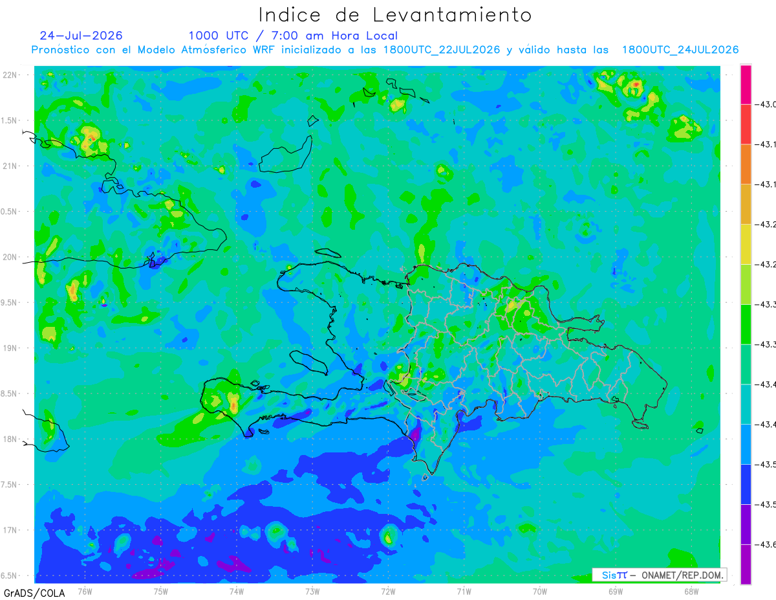Image resolution: width=776 pixels, height=600 pixels.
Task: Click the '7.5N' latitude label
Action: 9,484
